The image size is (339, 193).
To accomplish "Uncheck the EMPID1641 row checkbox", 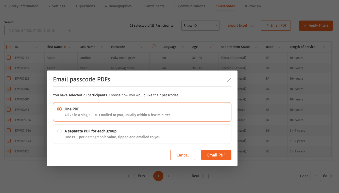I will 8,58.
